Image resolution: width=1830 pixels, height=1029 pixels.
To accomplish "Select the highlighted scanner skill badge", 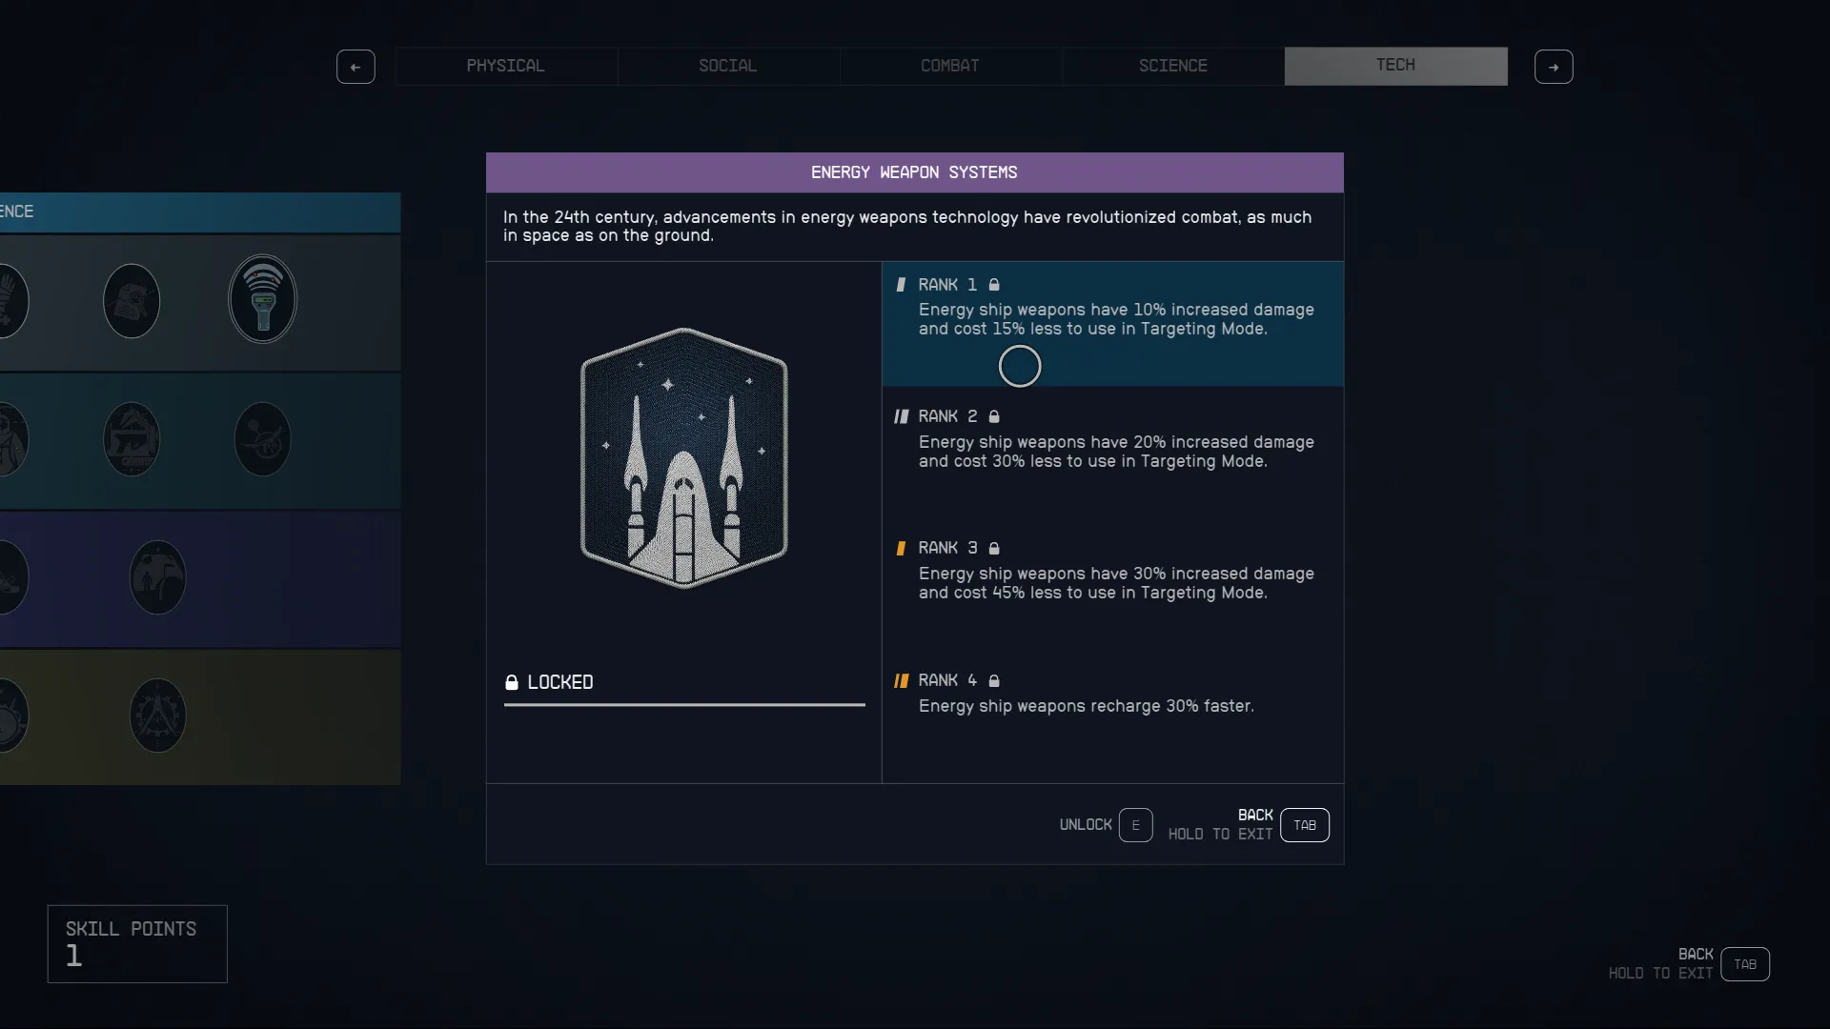I will click(x=263, y=300).
